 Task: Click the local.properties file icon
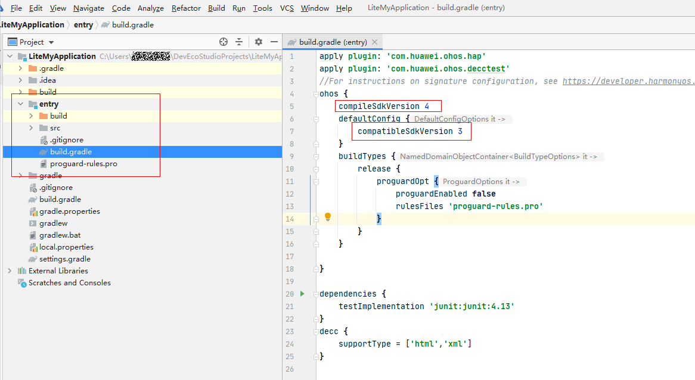coord(33,247)
